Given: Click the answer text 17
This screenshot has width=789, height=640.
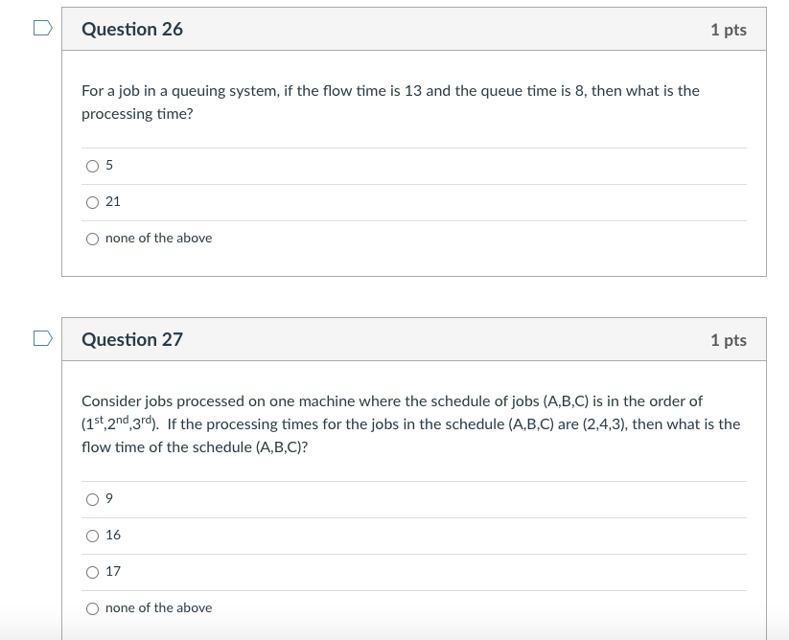Looking at the screenshot, I should 112,571.
